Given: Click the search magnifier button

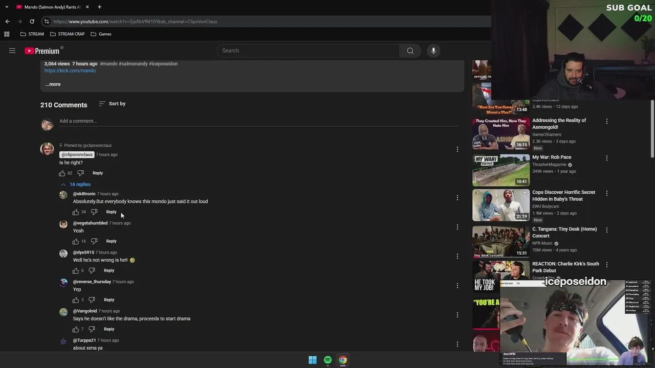Looking at the screenshot, I should pos(410,51).
